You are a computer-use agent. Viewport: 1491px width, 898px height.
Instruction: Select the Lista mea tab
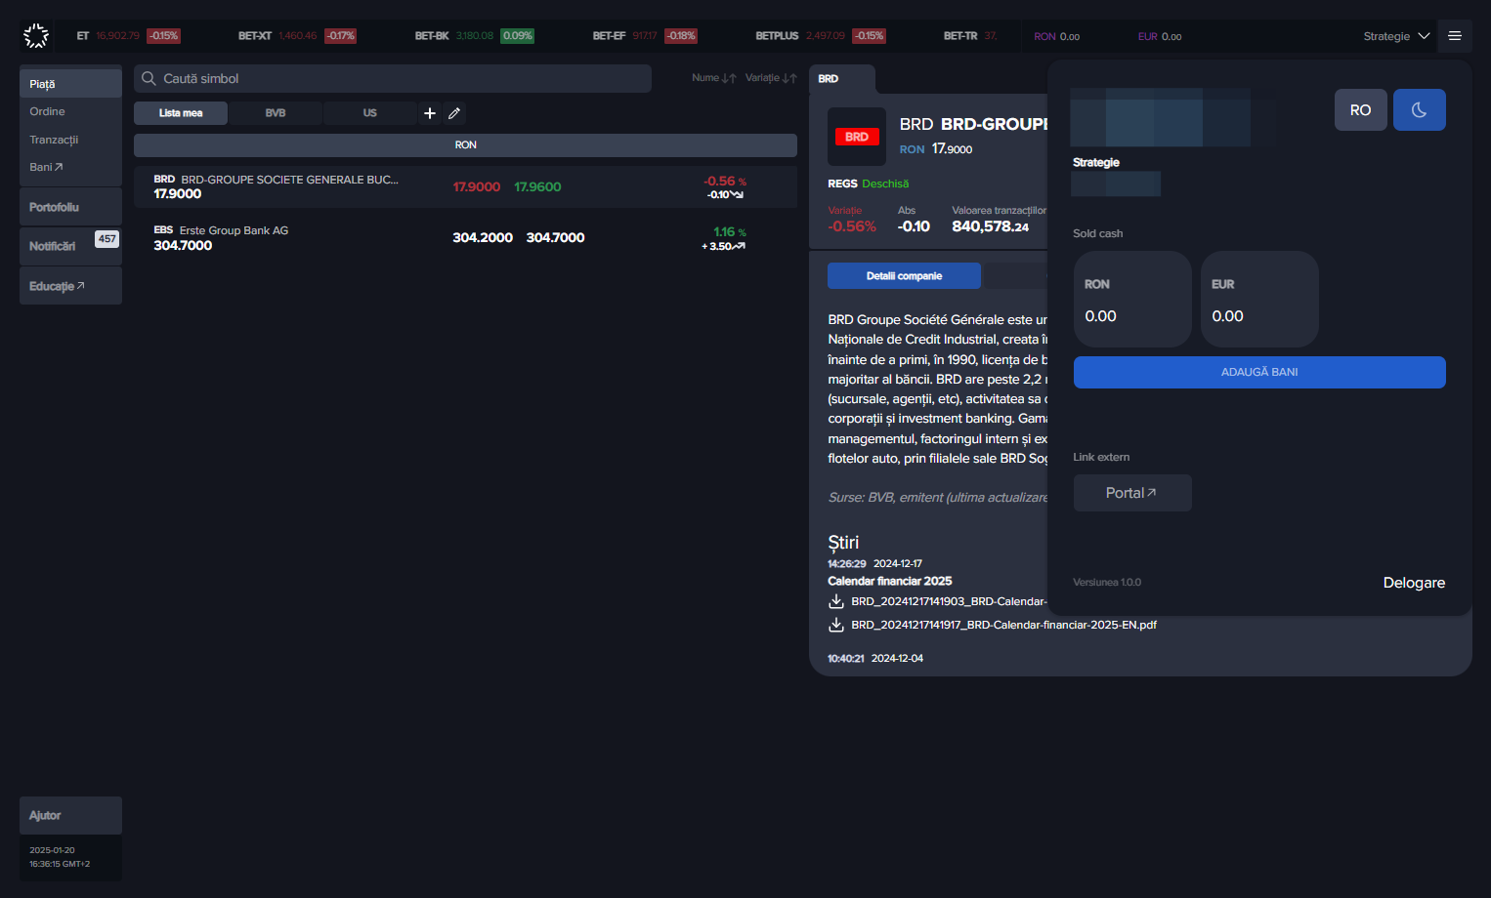tap(181, 113)
